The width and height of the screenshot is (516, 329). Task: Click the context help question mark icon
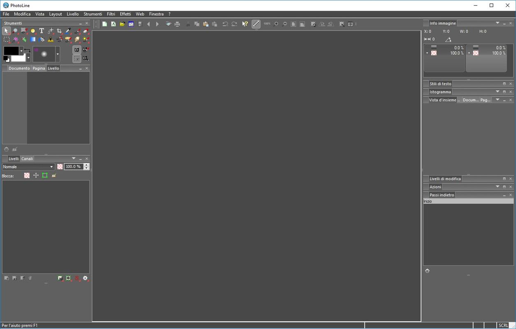245,24
